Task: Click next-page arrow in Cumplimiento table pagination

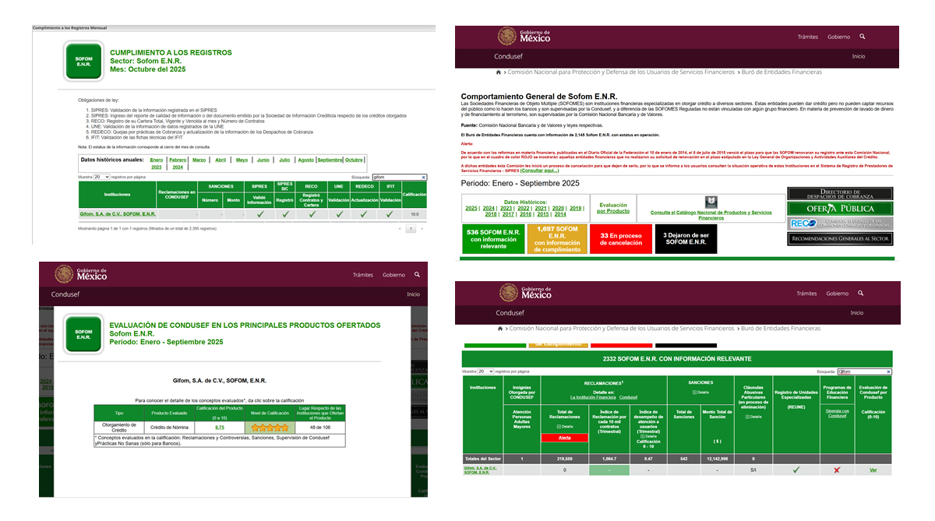Action: click(423, 229)
